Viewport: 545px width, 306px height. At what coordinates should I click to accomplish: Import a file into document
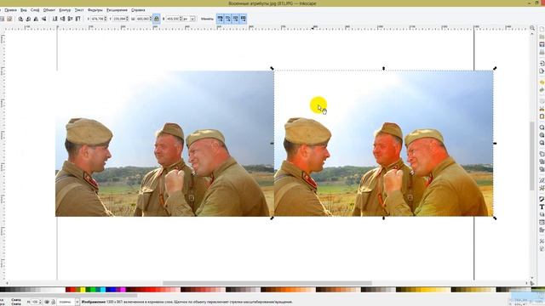pos(542,64)
